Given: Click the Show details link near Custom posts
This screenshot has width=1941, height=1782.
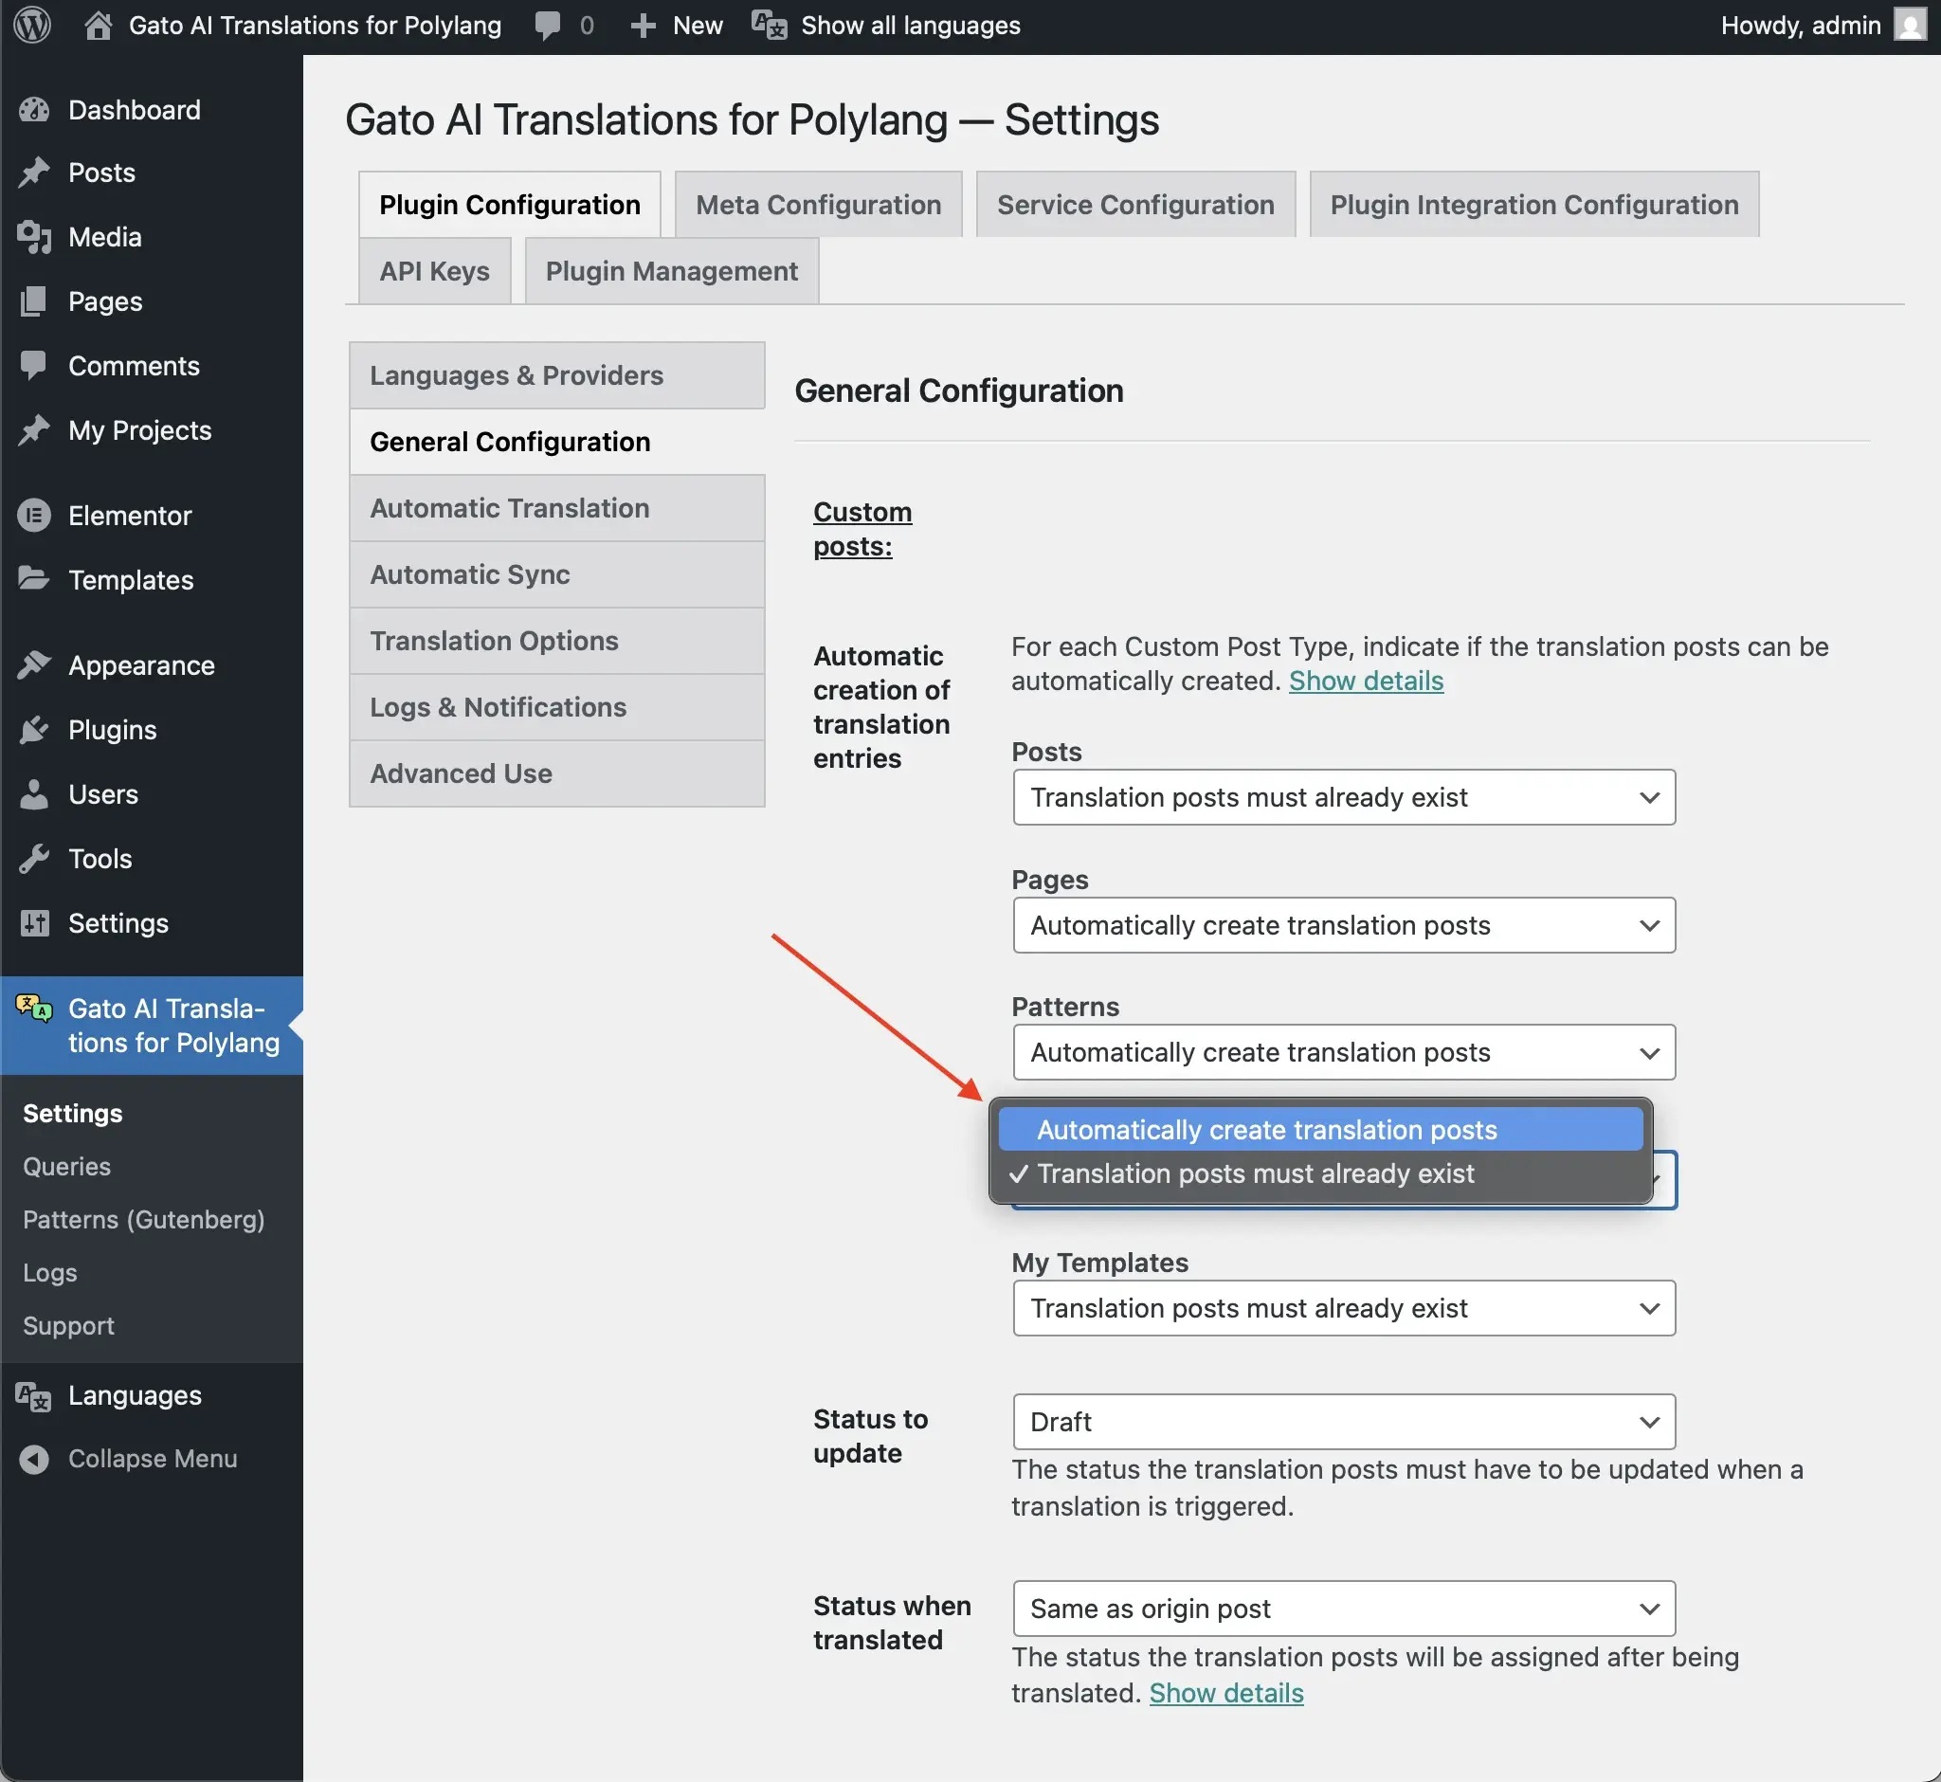Looking at the screenshot, I should (1366, 680).
